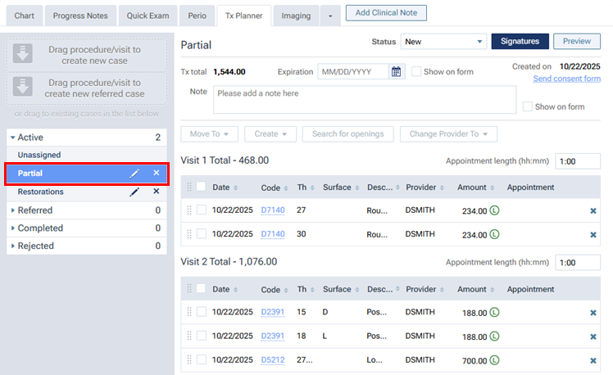This screenshot has width=613, height=375.
Task: Remove the tooth 27 D7140 procedure row
Action: click(x=593, y=211)
